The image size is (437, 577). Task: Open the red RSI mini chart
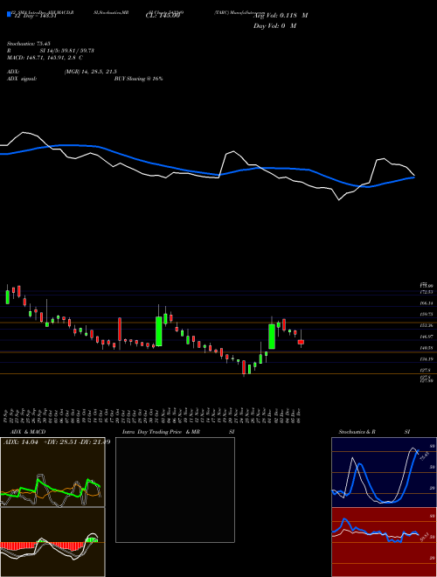(x=384, y=542)
